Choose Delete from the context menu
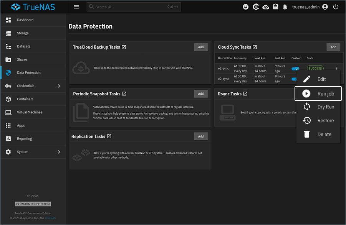Screen dimensions: 346x225 tap(318, 134)
